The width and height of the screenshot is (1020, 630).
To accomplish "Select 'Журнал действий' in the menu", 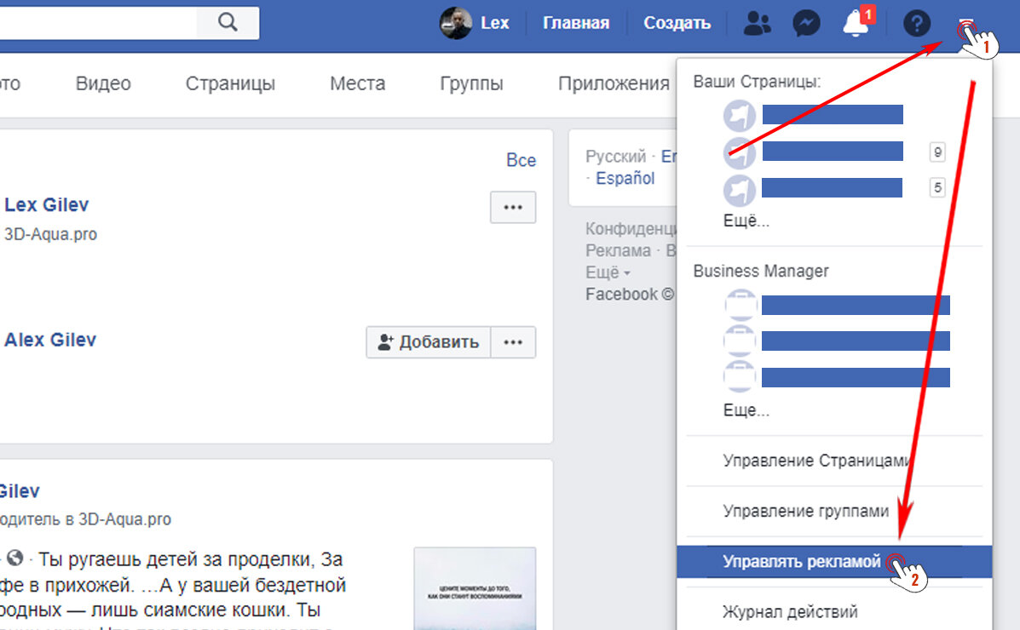I will click(x=790, y=610).
